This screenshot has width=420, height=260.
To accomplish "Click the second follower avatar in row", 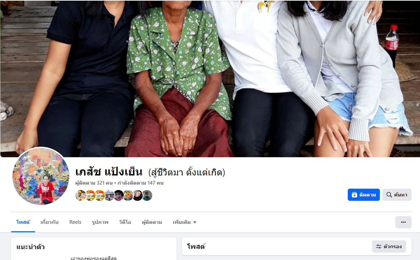I will 90,195.
